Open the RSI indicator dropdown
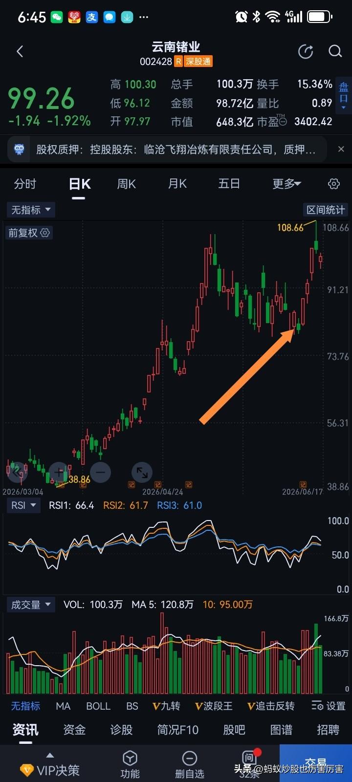This screenshot has height=782, width=352. (23, 505)
